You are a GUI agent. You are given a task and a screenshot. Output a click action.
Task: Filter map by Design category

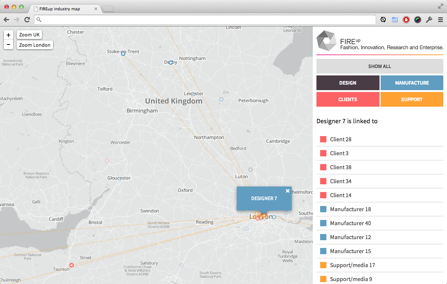[x=348, y=83]
